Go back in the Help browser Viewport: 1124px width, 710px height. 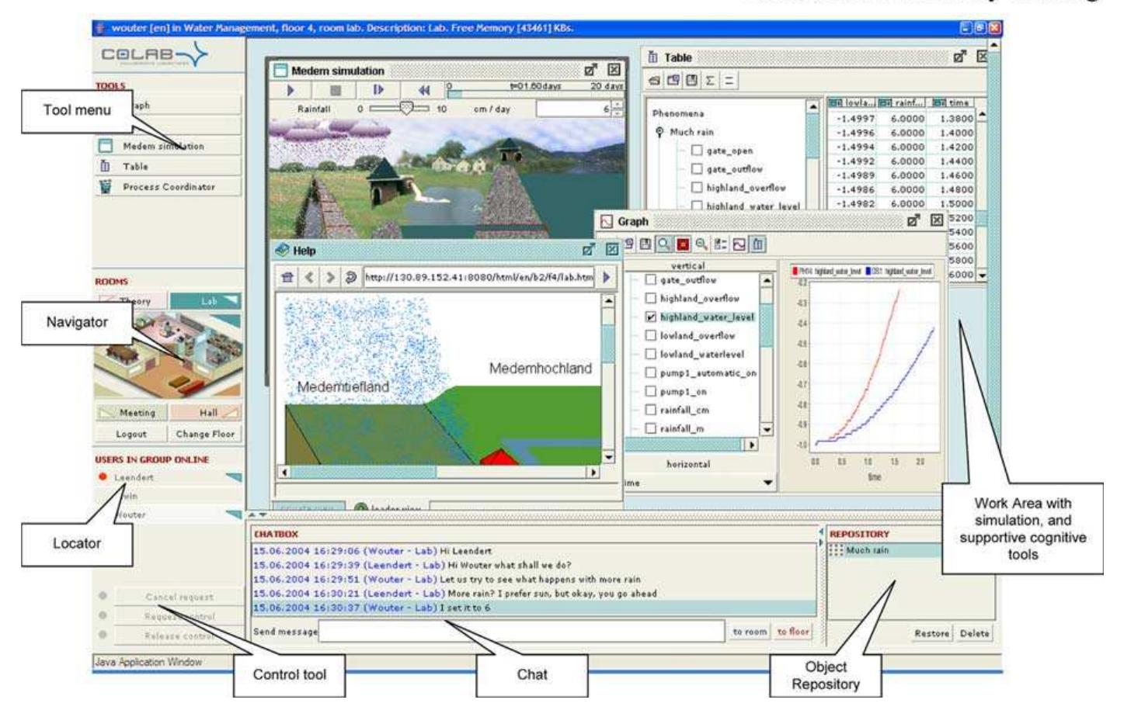click(308, 277)
